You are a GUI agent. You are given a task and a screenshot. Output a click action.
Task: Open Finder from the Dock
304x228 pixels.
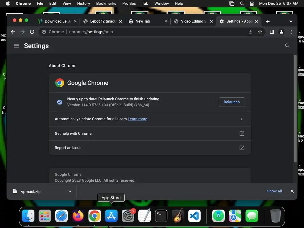tap(28, 216)
